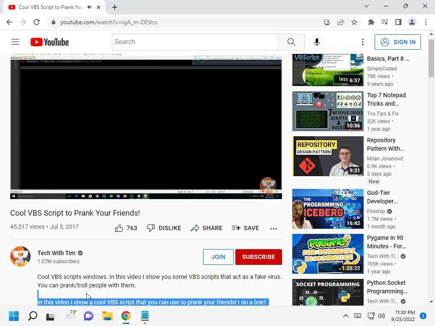SAVE the video to a playlist
The image size is (435, 326).
pos(246,228)
